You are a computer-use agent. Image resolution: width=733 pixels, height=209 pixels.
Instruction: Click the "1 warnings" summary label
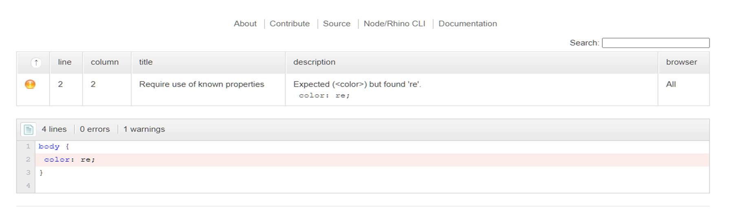point(144,129)
